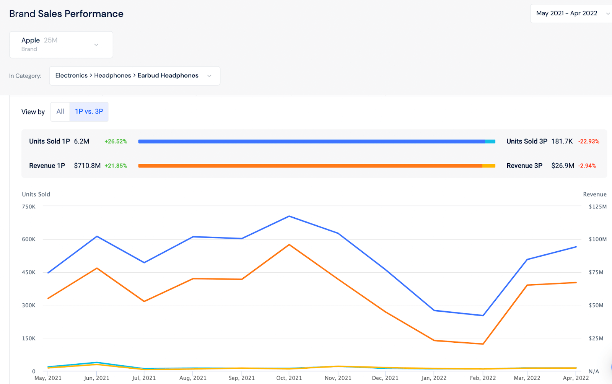Switch view to All
Screen dimensions: 612x384
point(60,112)
